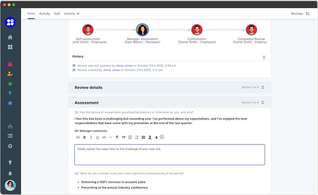Image resolution: width=318 pixels, height=195 pixels.
Task: Click 'Delivering a 150% increase in account sales'
Action: click(x=113, y=182)
